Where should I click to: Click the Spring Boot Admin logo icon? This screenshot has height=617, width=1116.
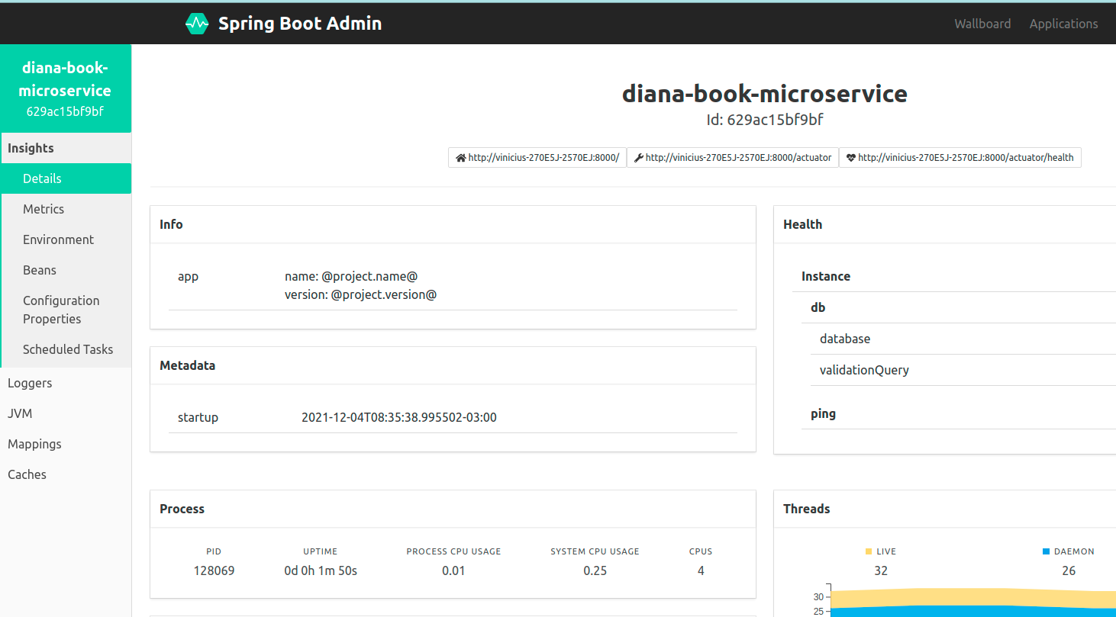point(197,24)
